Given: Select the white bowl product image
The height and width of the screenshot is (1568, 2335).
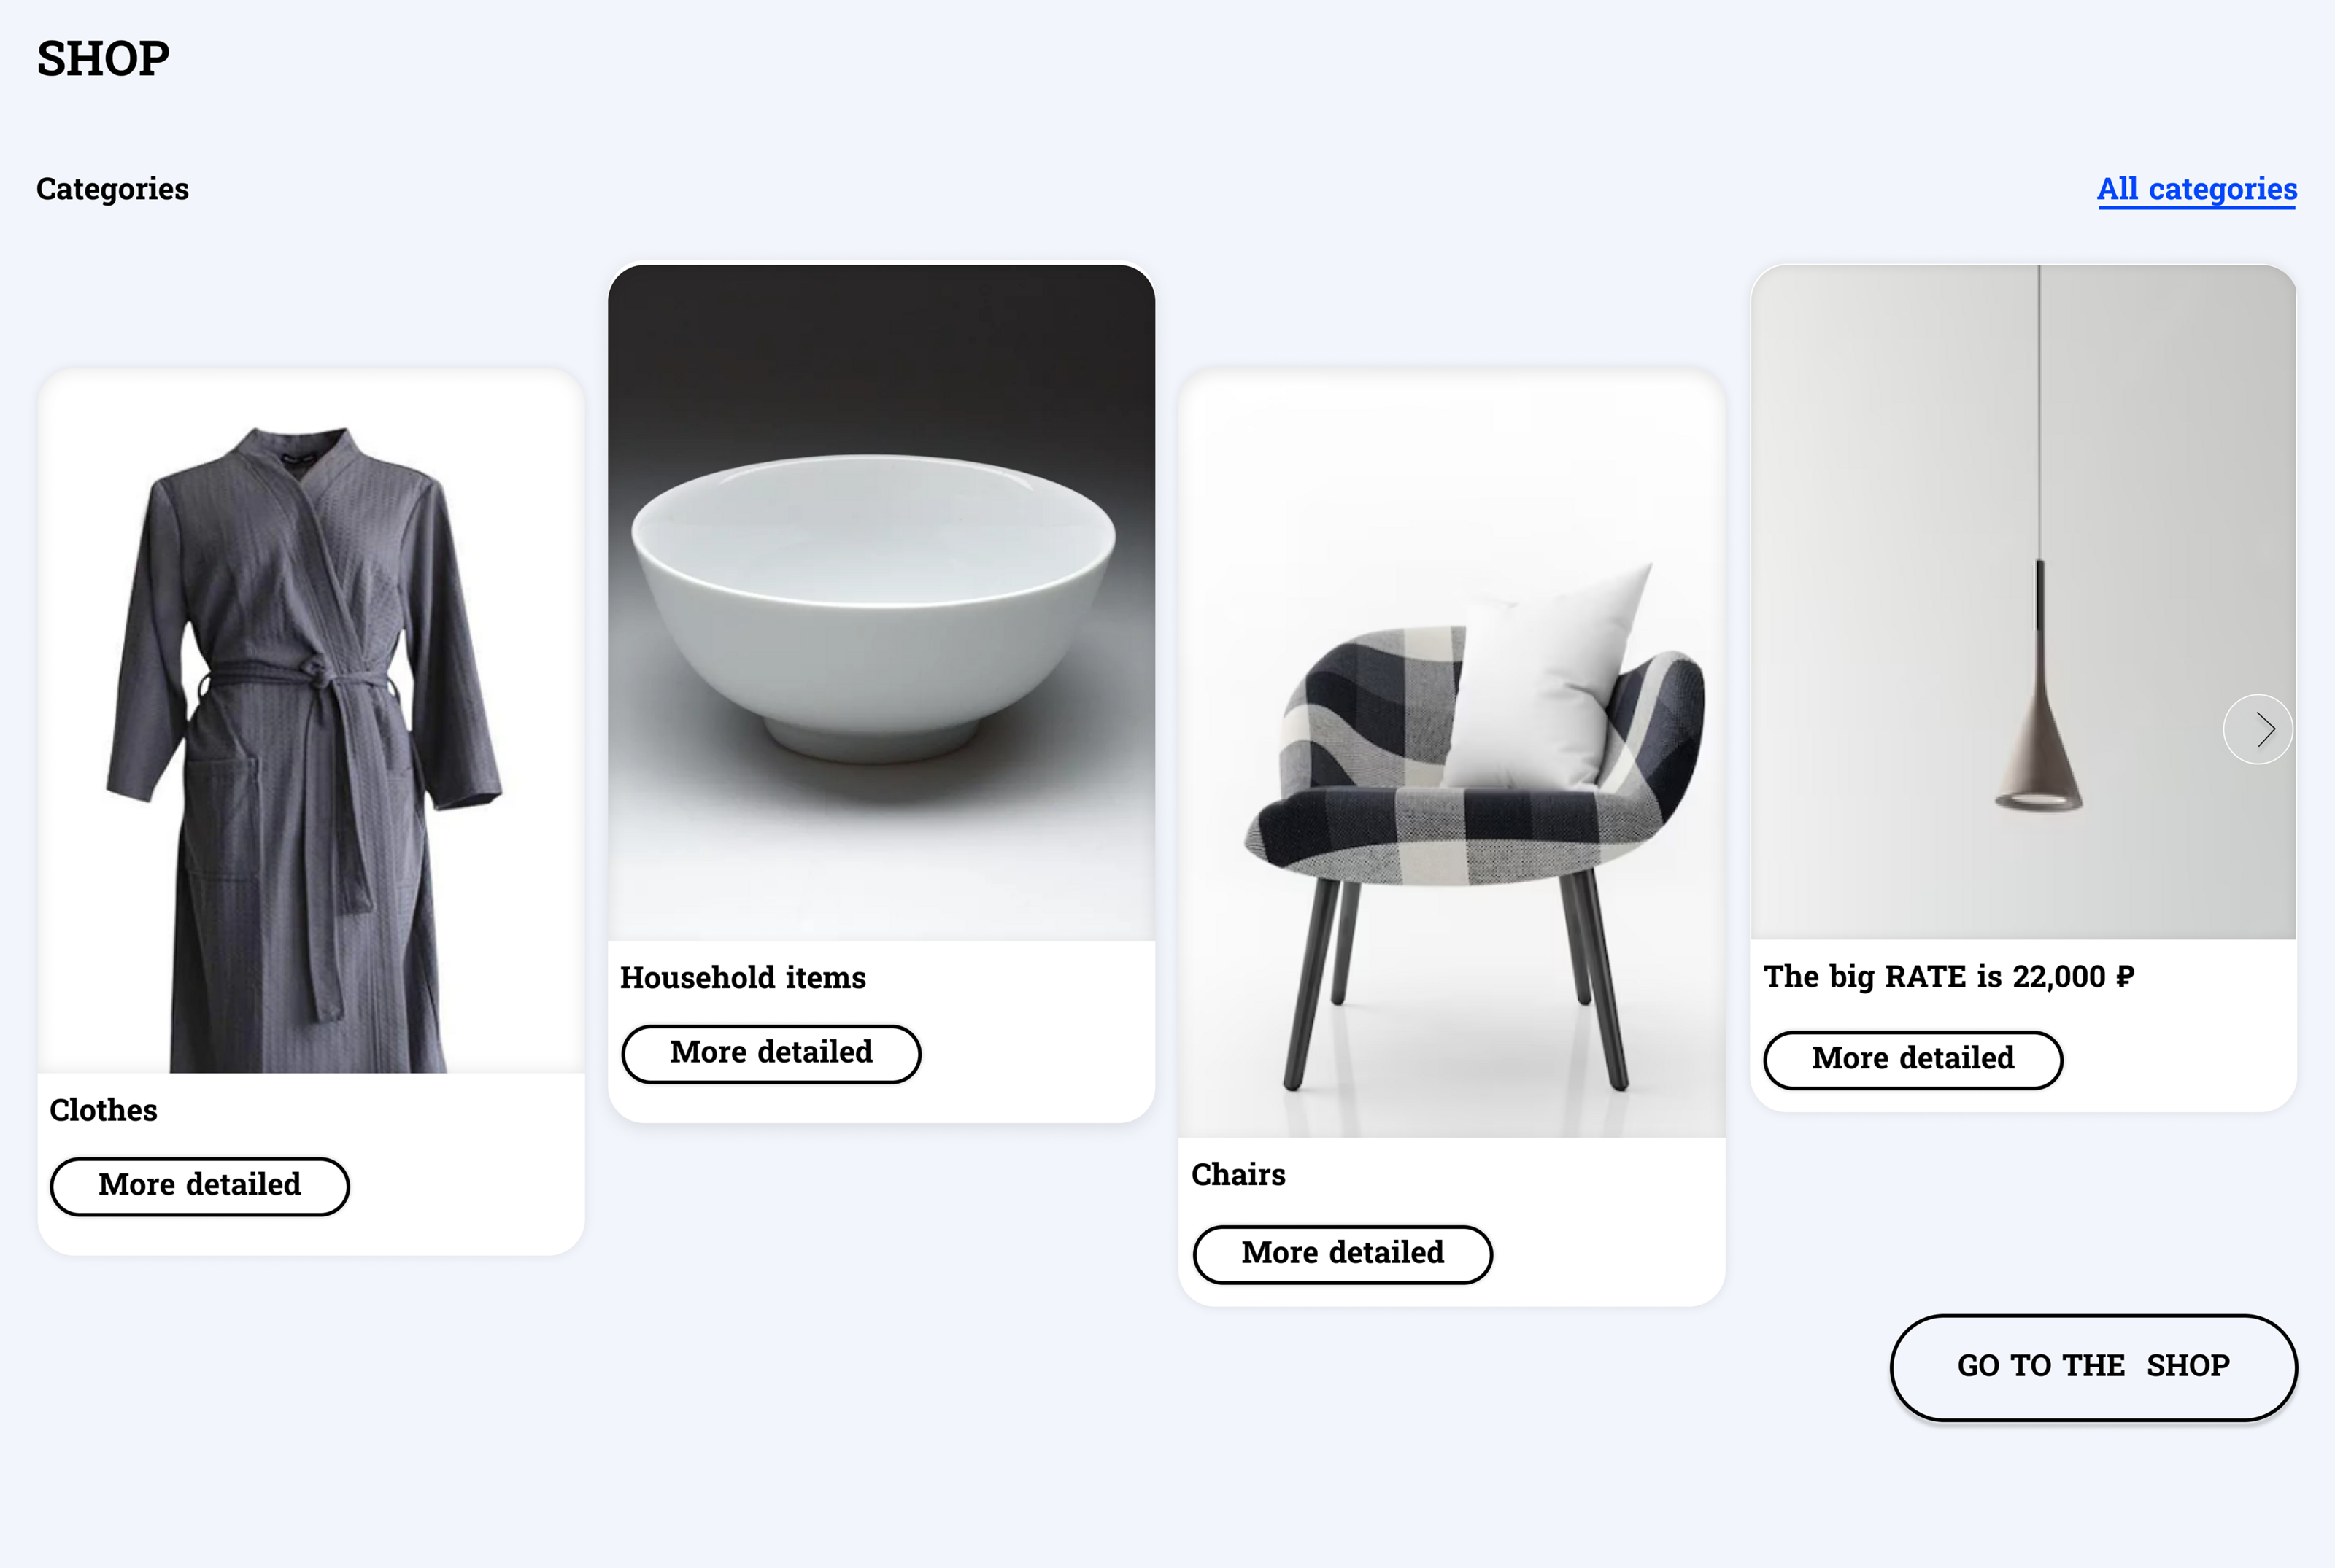Looking at the screenshot, I should click(881, 602).
